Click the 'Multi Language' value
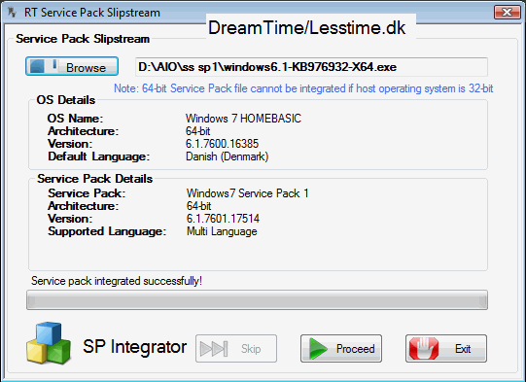The height and width of the screenshot is (382, 526). 222,231
